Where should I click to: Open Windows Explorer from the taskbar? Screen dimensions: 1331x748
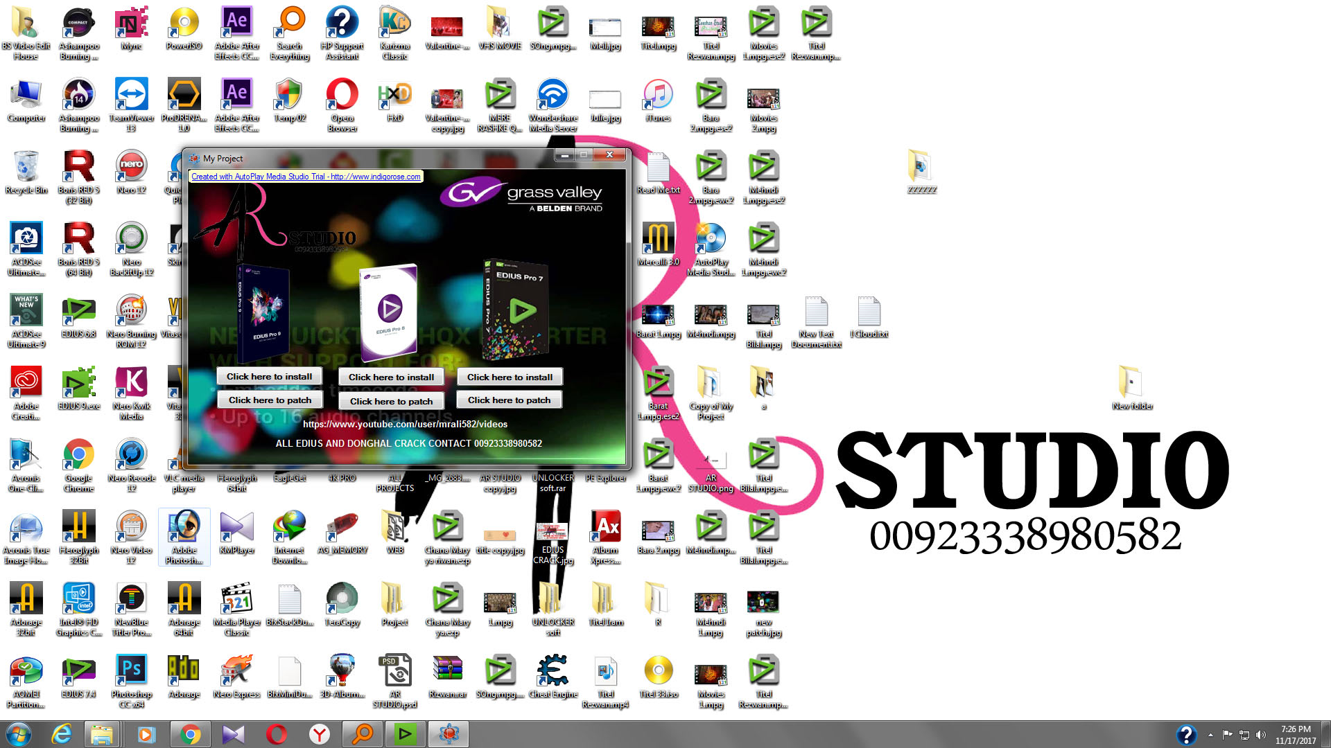click(x=103, y=734)
